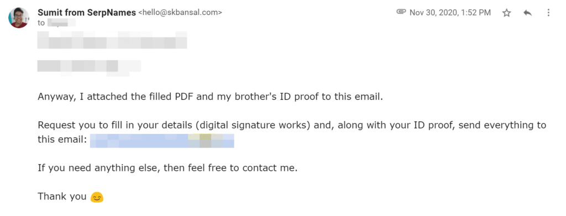
Task: Click the 'Request you to fill in' line
Action: [x=292, y=126]
